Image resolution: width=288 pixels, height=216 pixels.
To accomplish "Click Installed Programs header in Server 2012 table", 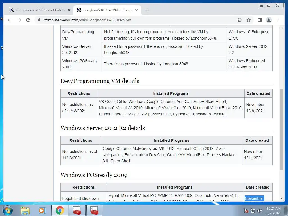I will [x=171, y=140].
